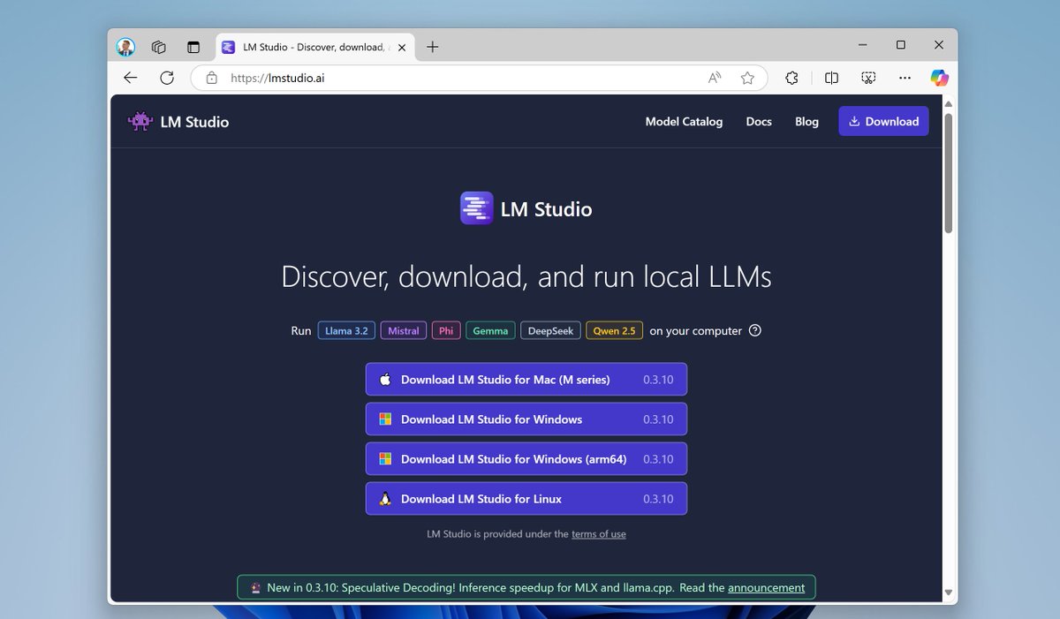Click the scrollbar down arrow
The image size is (1060, 619).
[x=949, y=593]
